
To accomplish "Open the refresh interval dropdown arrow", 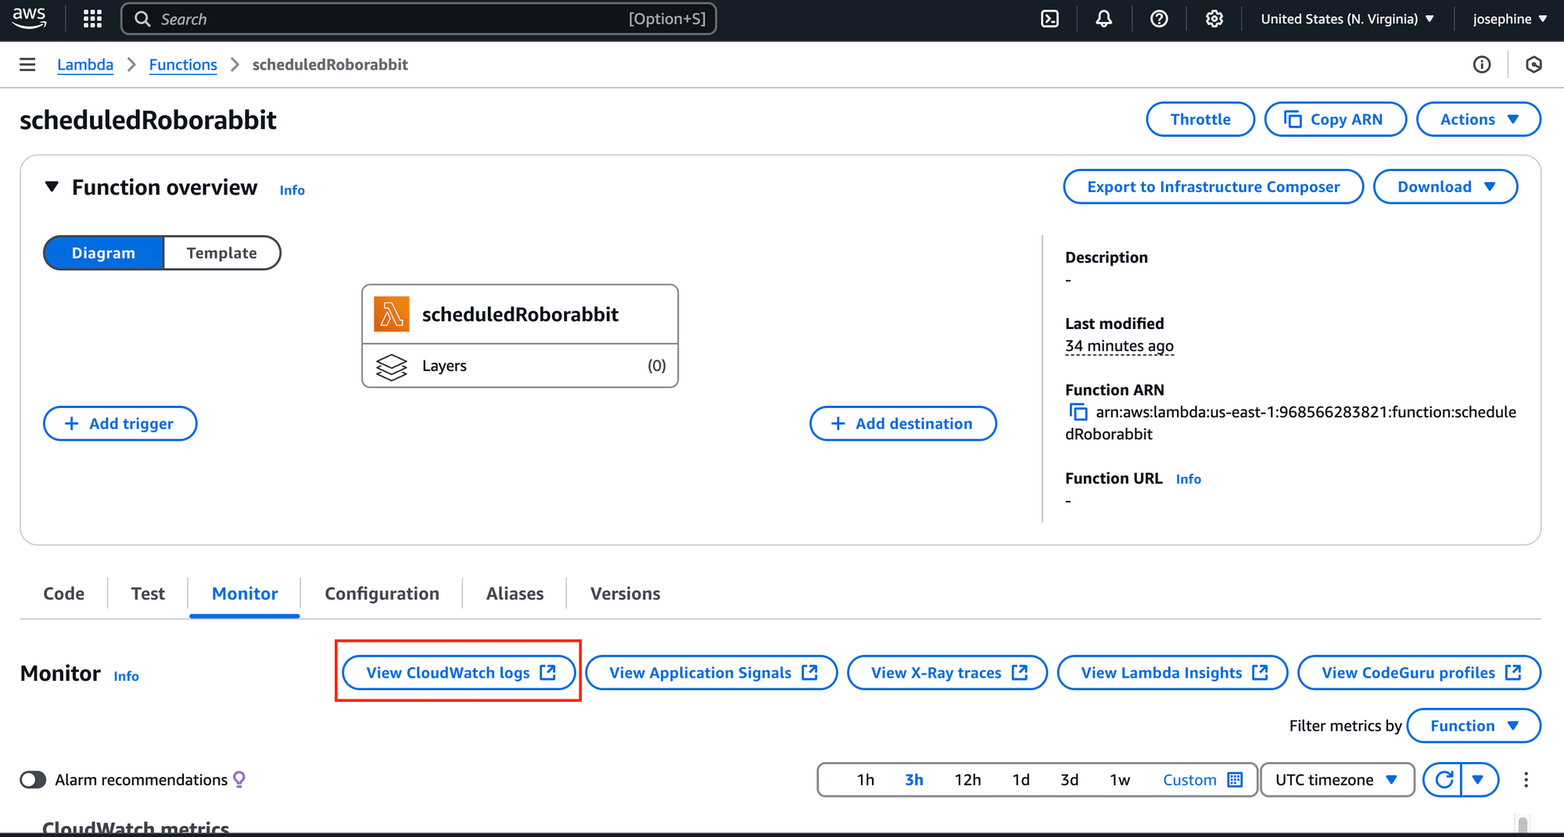I will point(1478,779).
